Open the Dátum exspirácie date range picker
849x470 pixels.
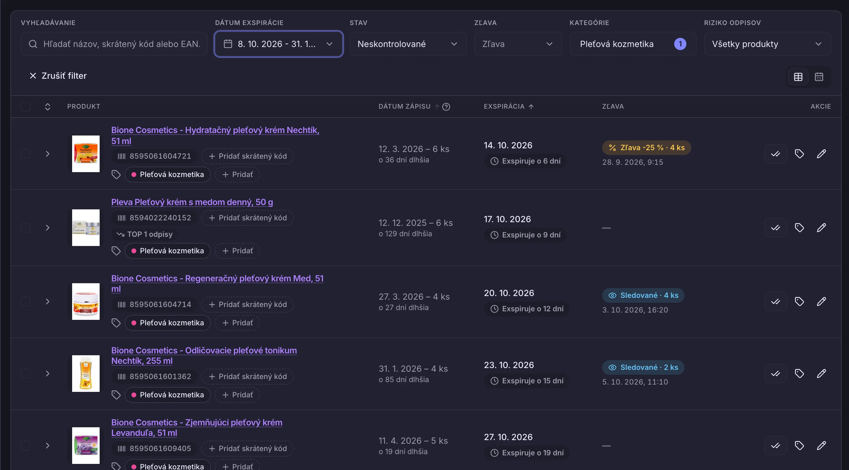pyautogui.click(x=278, y=44)
